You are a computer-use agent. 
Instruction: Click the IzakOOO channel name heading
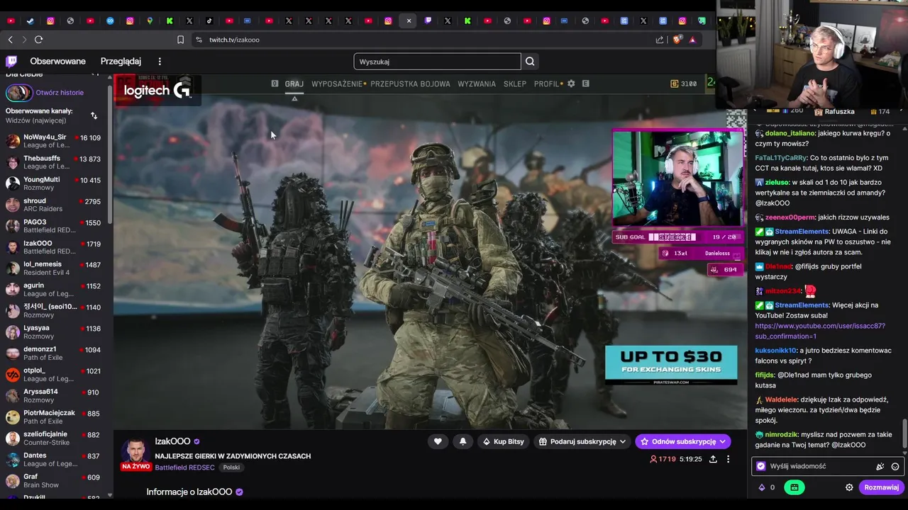(172, 441)
